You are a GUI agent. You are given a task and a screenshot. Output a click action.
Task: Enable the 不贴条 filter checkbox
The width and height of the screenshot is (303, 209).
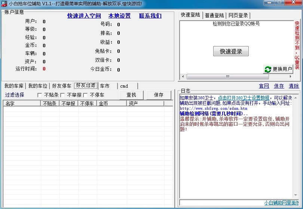(40, 95)
